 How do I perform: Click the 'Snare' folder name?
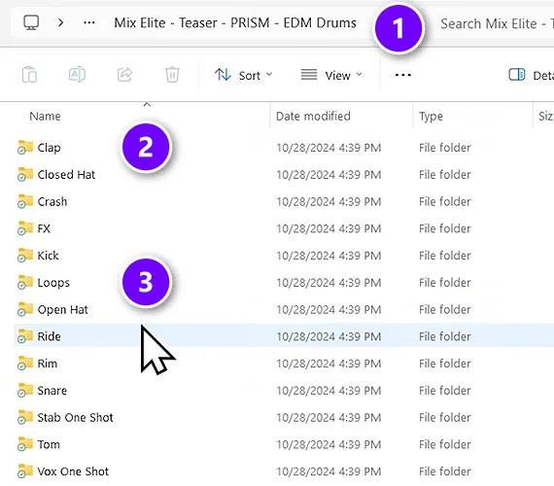[x=52, y=391]
